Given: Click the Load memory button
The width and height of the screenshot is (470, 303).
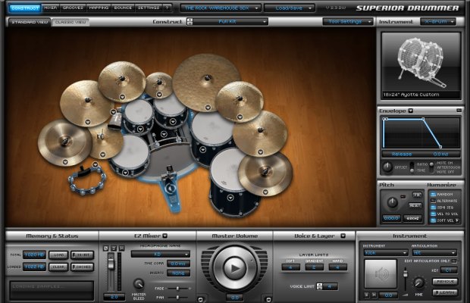Looking at the screenshot, I should click(x=59, y=255).
